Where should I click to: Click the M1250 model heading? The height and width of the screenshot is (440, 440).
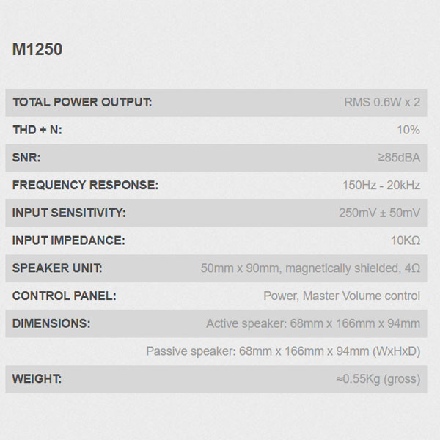(37, 49)
